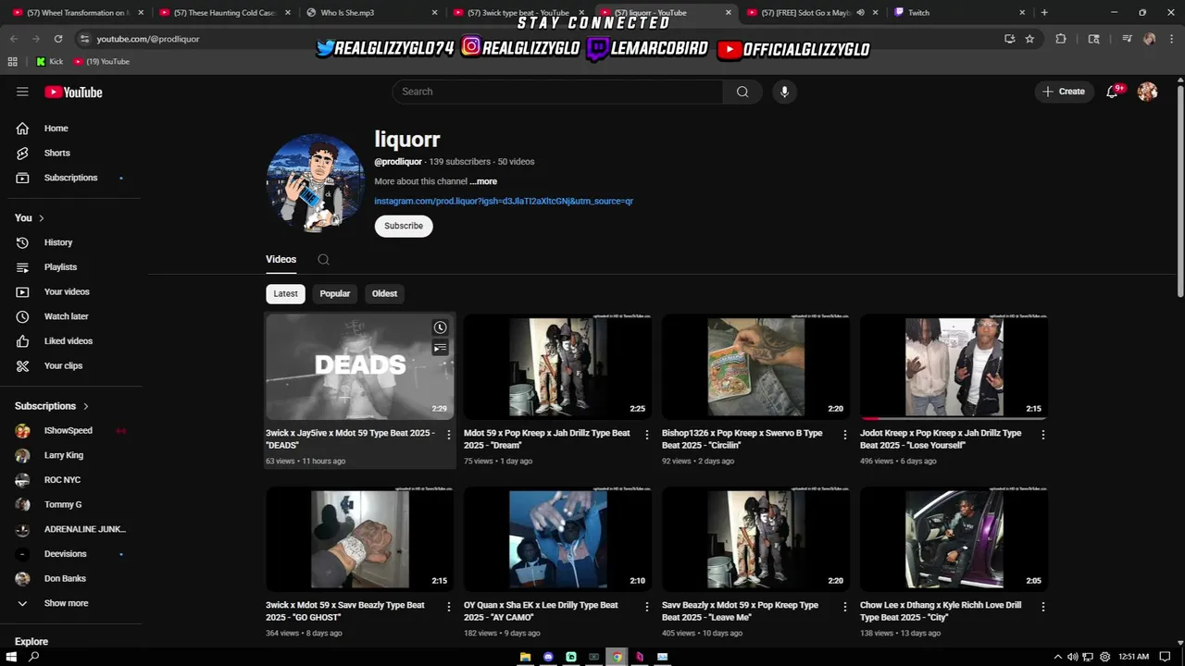1185x666 pixels.
Task: Open the media controls music icon
Action: [x=1127, y=39]
